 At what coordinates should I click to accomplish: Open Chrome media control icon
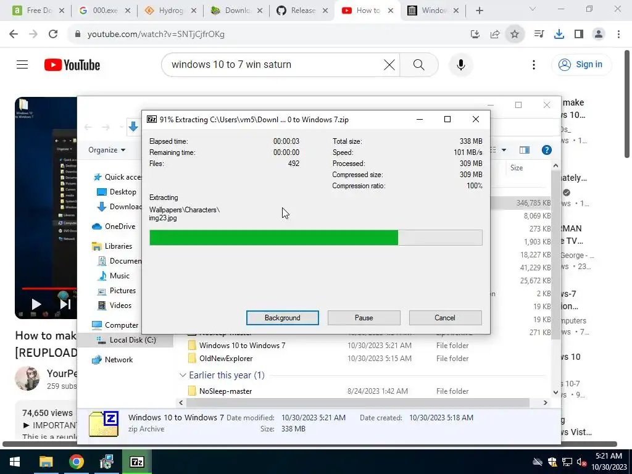[539, 35]
